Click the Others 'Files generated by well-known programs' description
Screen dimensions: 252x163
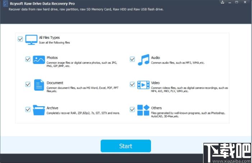tap(188, 114)
